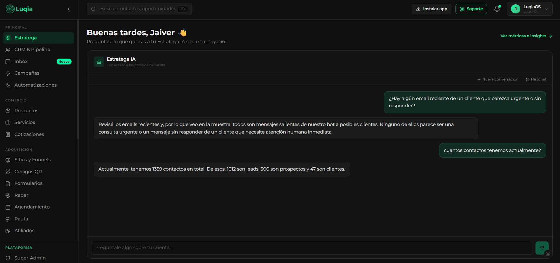Open Radar target icon

point(8,195)
